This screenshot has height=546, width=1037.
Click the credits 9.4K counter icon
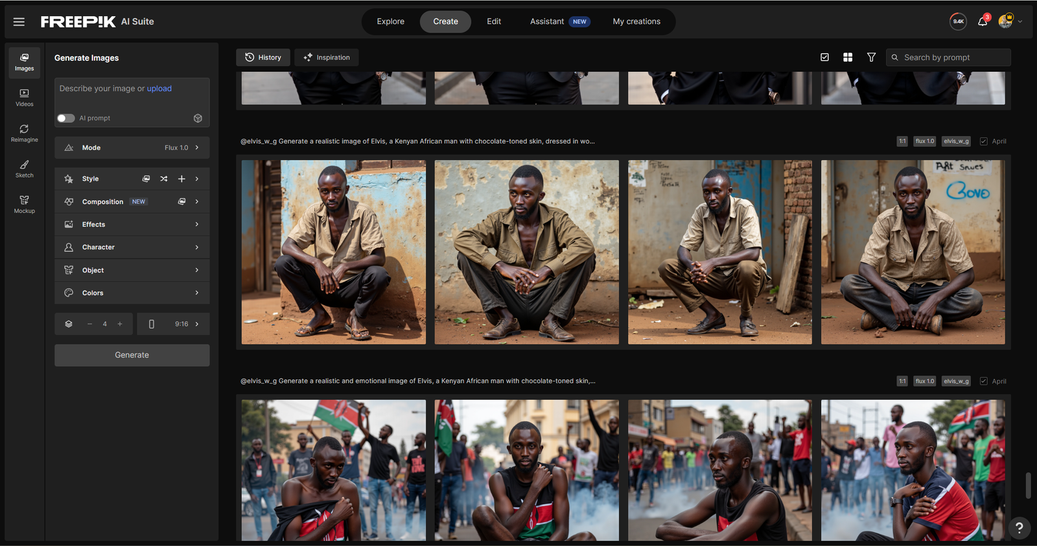tap(958, 21)
